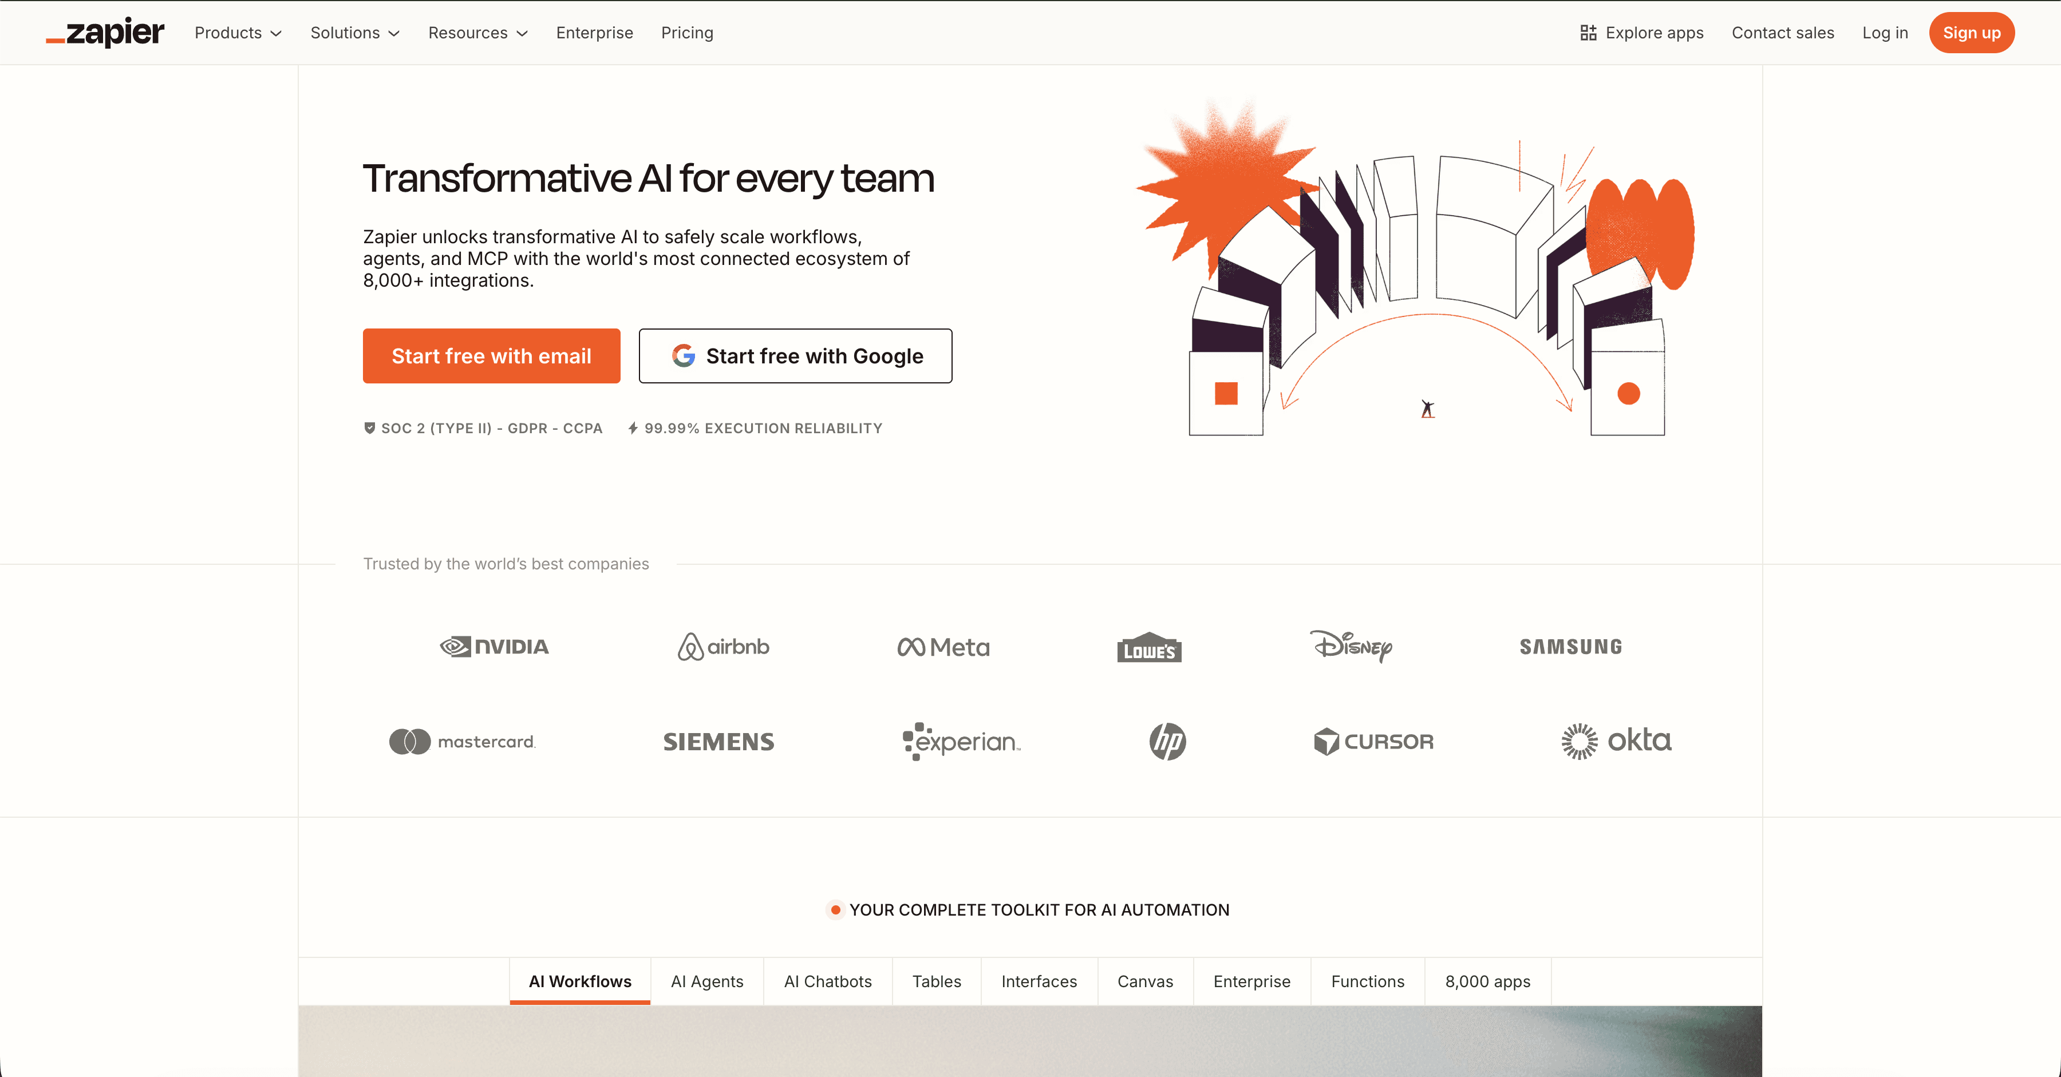
Task: Click the Explore apps grid icon
Action: [1588, 33]
